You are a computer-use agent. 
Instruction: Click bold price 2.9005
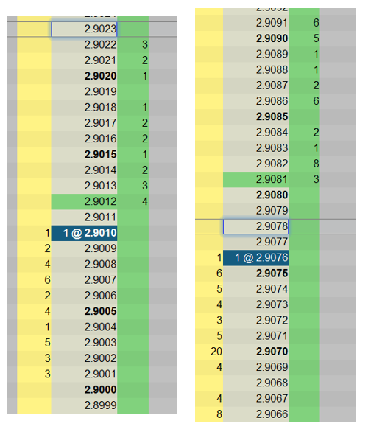[x=100, y=312]
